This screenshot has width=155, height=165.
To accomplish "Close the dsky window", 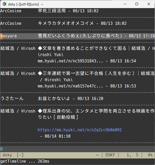I will click(x=148, y=4).
